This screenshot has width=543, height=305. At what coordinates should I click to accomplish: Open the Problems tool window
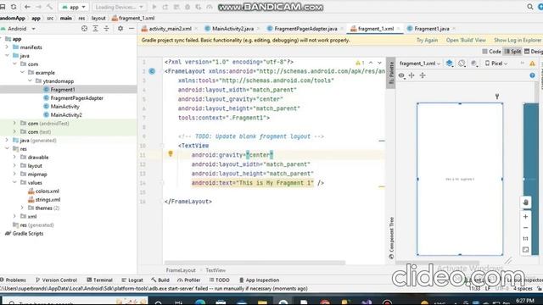coord(14,280)
